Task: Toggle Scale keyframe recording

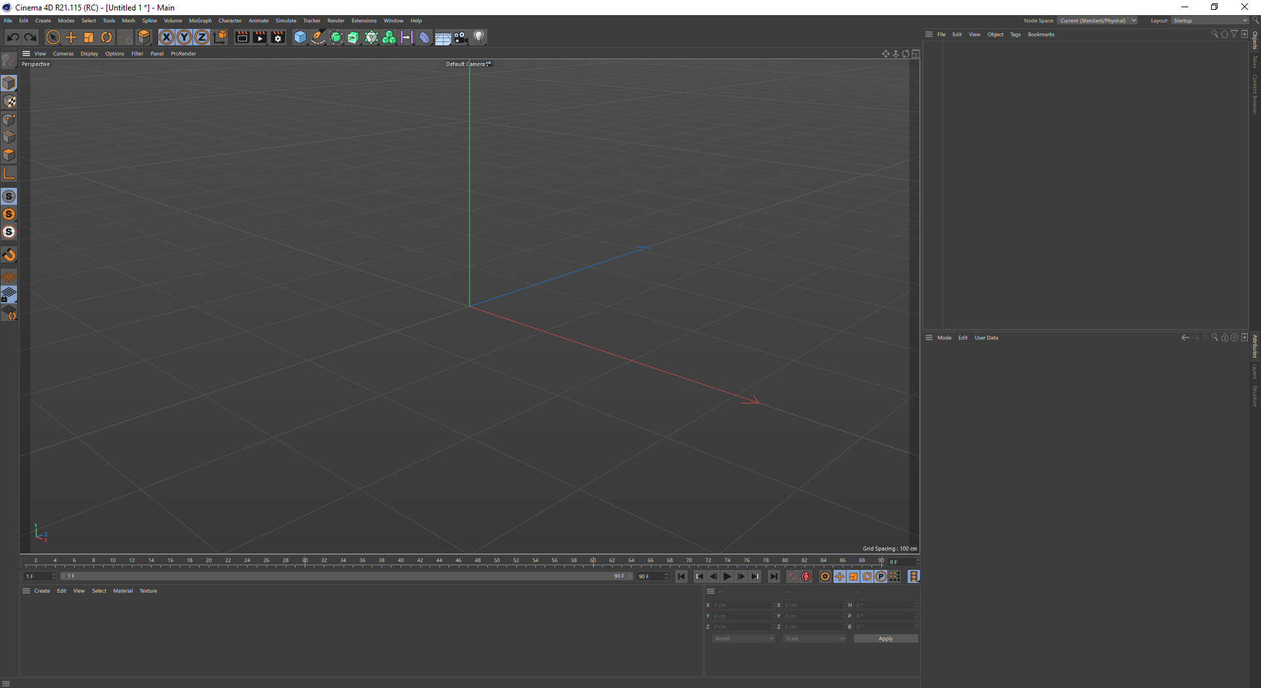Action: 853,576
